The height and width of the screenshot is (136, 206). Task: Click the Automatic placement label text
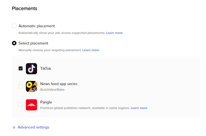(37, 26)
